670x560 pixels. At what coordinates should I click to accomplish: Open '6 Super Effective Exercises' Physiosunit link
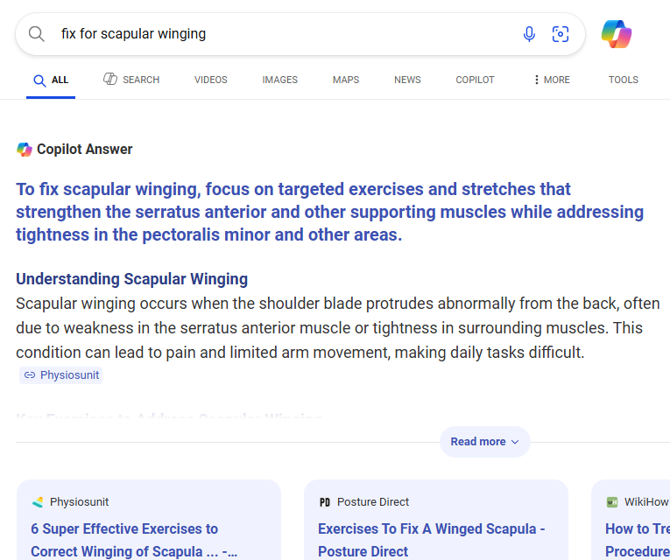[134, 540]
